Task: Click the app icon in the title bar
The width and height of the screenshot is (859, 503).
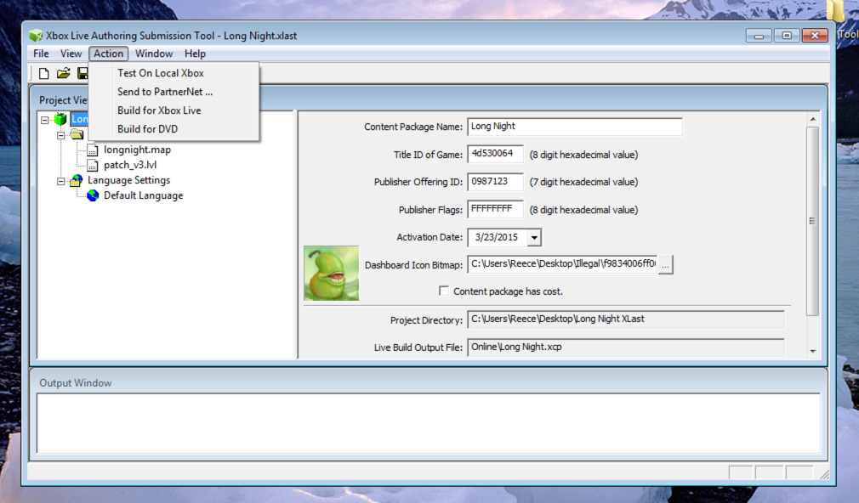Action: coord(36,36)
